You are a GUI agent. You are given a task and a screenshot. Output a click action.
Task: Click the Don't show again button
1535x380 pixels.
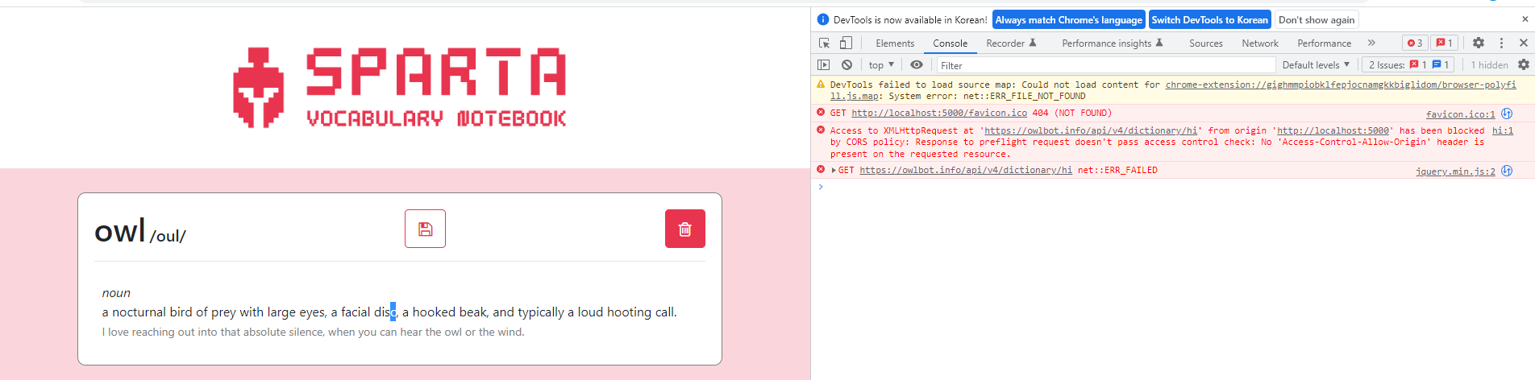click(x=1317, y=20)
